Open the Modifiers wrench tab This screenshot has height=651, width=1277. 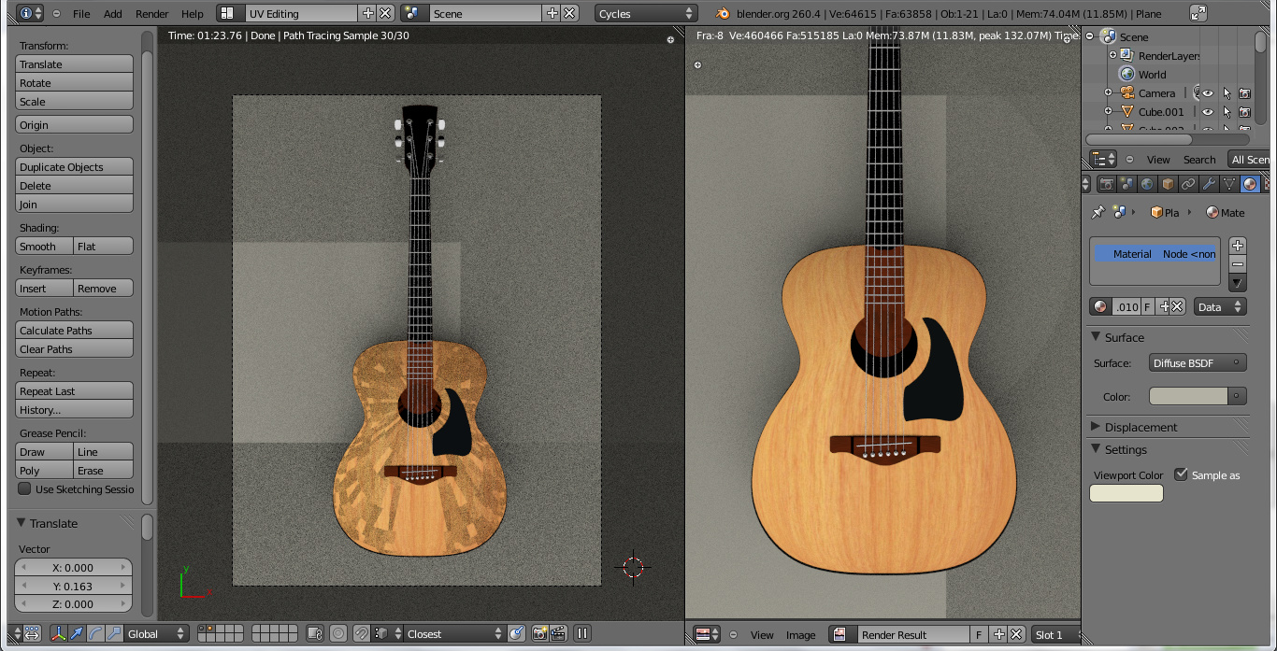click(1209, 184)
